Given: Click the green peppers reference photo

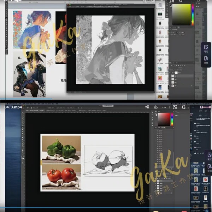Looking at the screenshot, I should 61,149.
